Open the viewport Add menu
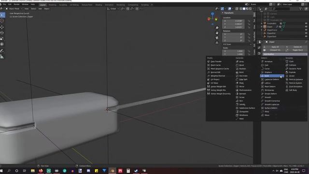309x174 pixels. pos(40,9)
